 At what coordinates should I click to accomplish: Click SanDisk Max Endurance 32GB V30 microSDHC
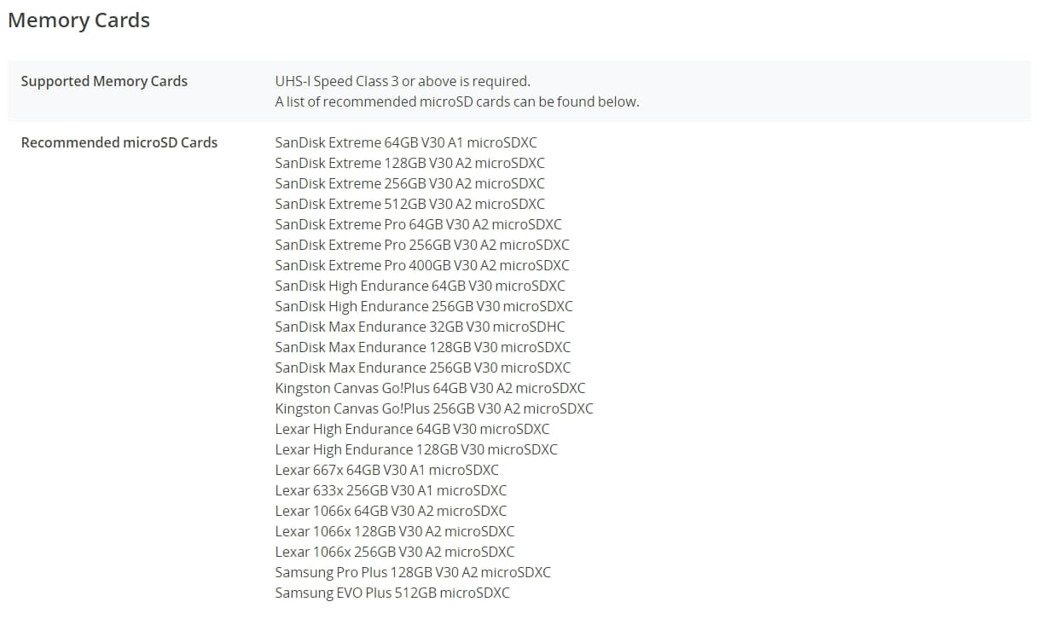(x=420, y=327)
